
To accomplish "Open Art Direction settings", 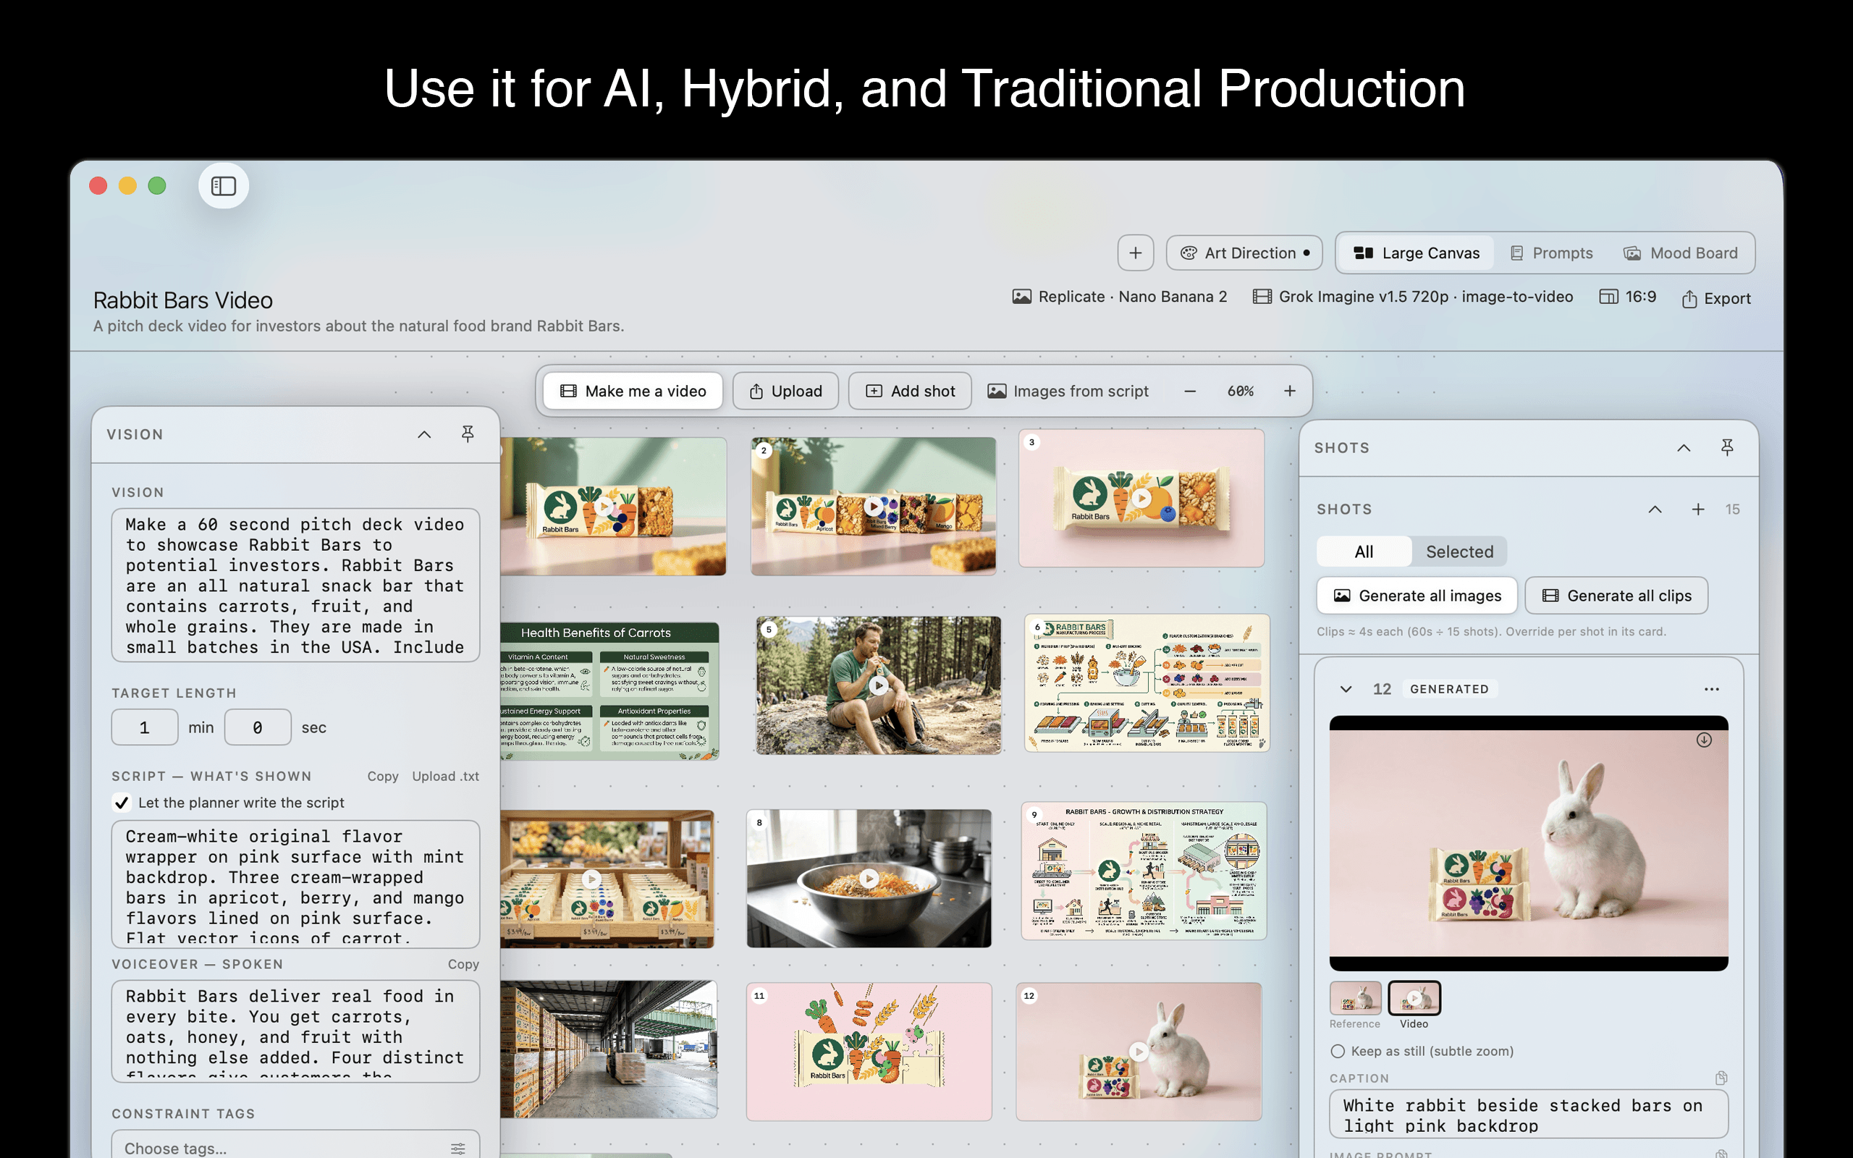I will click(x=1244, y=253).
